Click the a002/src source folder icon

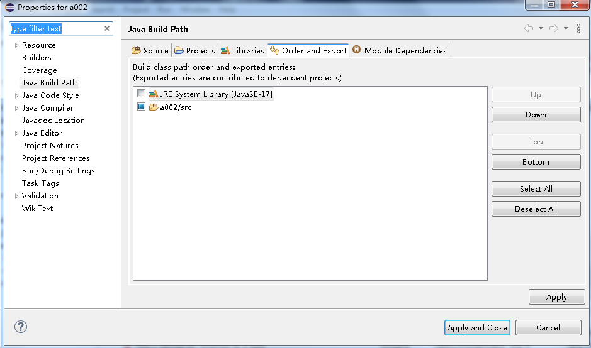[x=154, y=107]
